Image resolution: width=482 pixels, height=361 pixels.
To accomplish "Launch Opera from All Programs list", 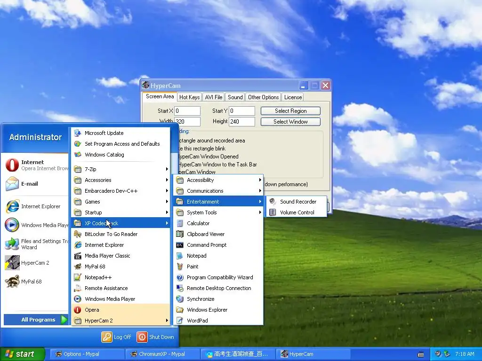I will [x=121, y=310].
